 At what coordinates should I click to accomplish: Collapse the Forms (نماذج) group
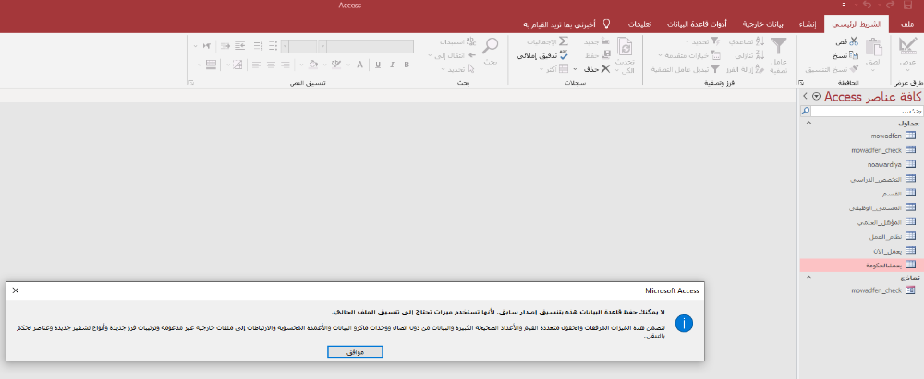click(x=808, y=278)
